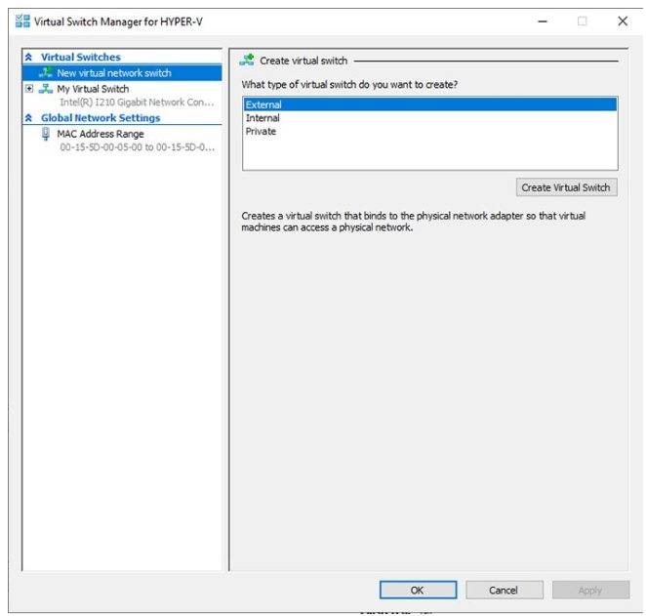Choose Internal switch type
The height and width of the screenshot is (616, 646).
point(430,118)
